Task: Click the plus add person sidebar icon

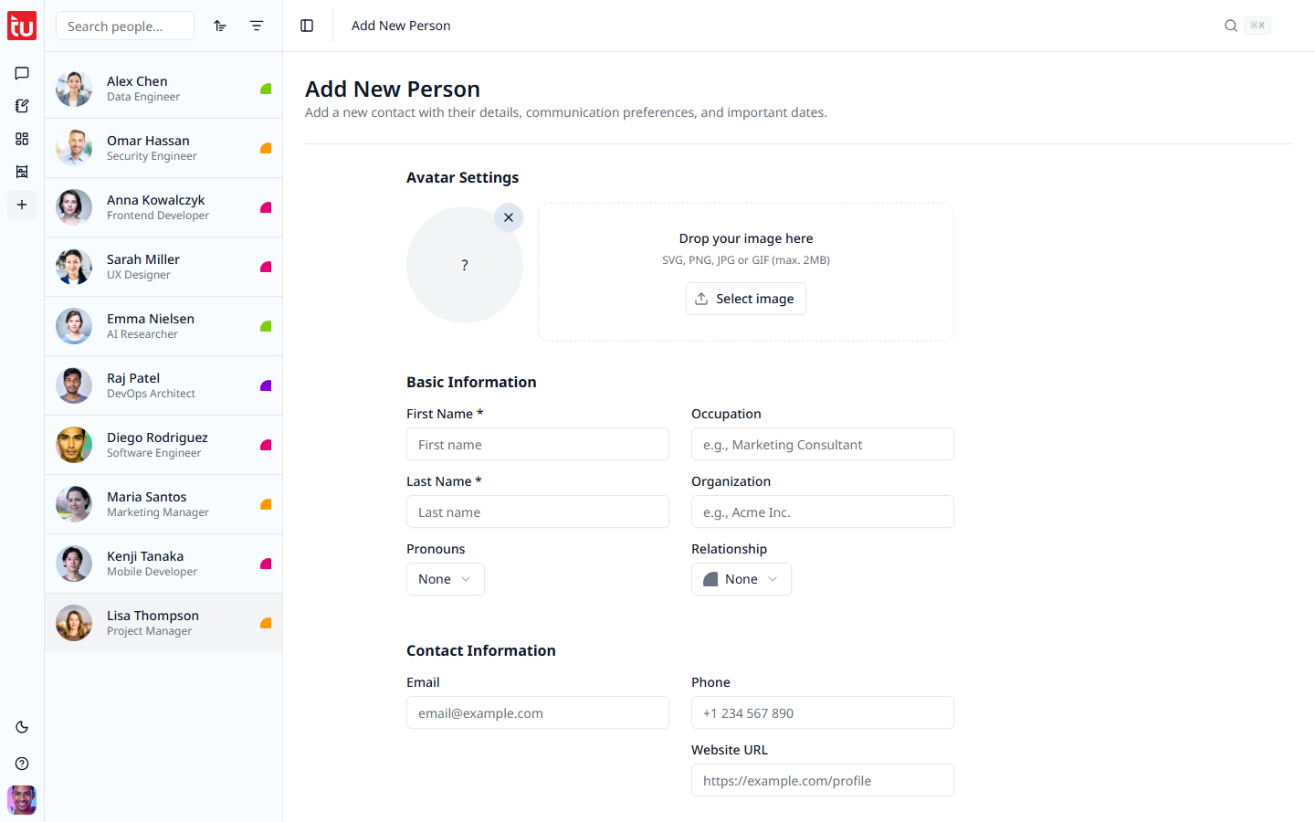Action: click(22, 205)
